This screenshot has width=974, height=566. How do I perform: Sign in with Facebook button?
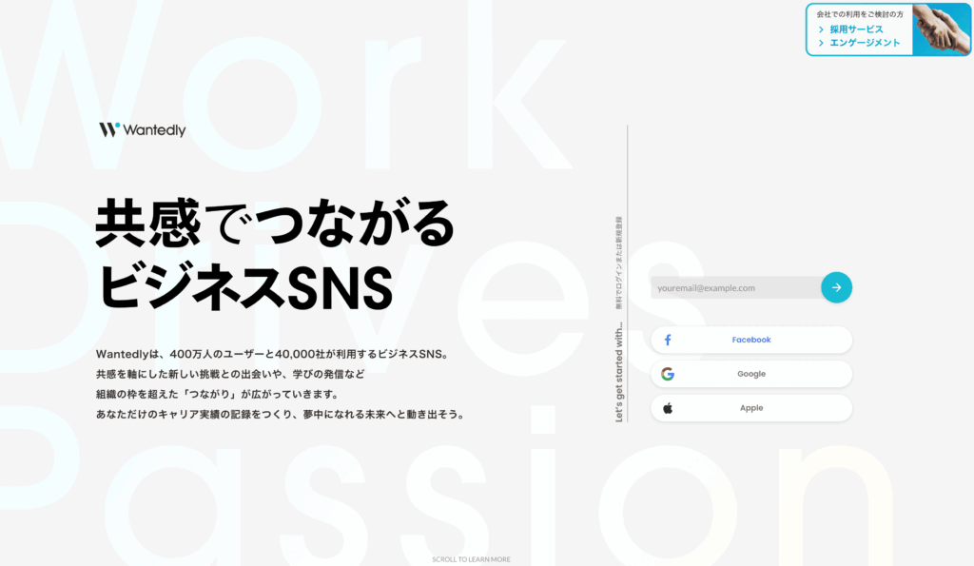751,340
